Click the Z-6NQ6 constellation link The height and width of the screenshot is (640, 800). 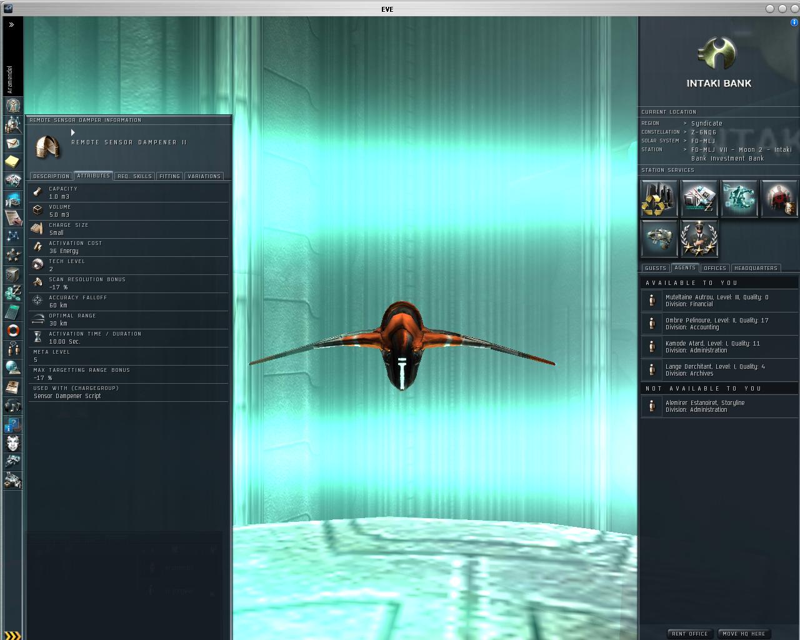coord(704,132)
